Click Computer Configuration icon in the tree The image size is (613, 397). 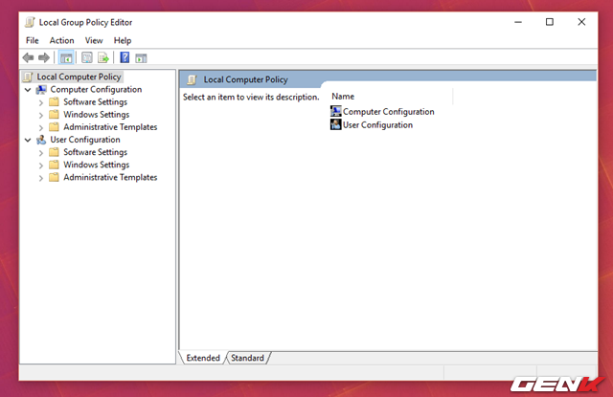[41, 90]
